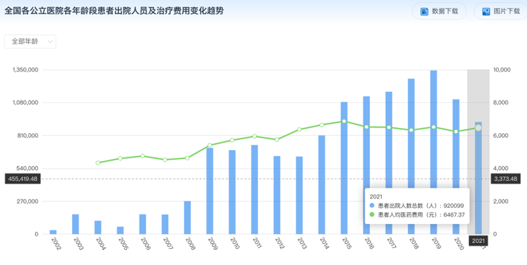The height and width of the screenshot is (265, 527).
Task: Select the 2015 blue bar
Action: 344,168
